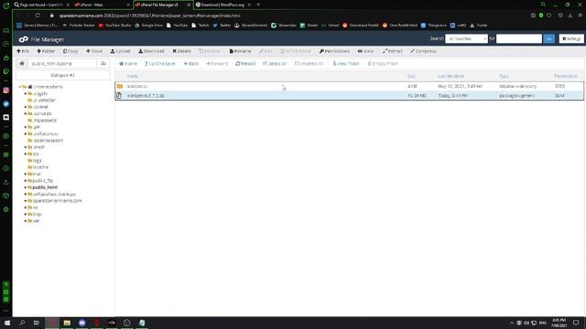The image size is (586, 329).
Task: Collapse the home root tree node
Action: pyautogui.click(x=20, y=87)
